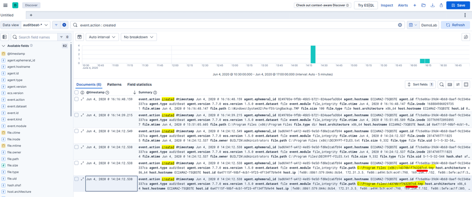
Task: Click the Discover breadcrumb
Action: [31, 5]
